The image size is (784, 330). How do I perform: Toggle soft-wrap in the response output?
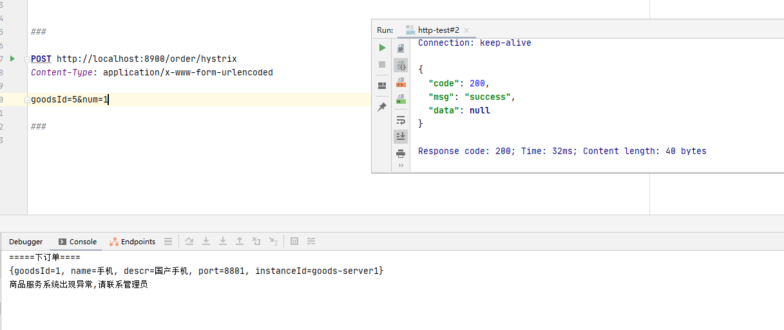pyautogui.click(x=401, y=120)
